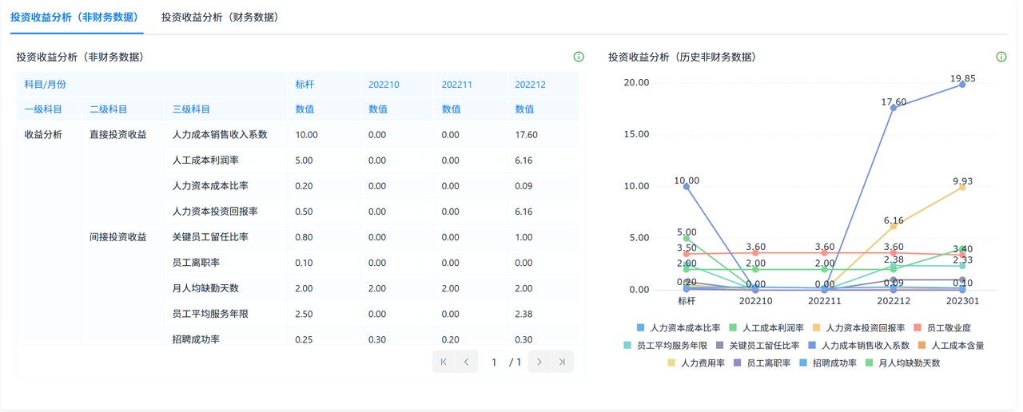Click the 9.93 data point on chart
1023x412 pixels.
(x=962, y=187)
